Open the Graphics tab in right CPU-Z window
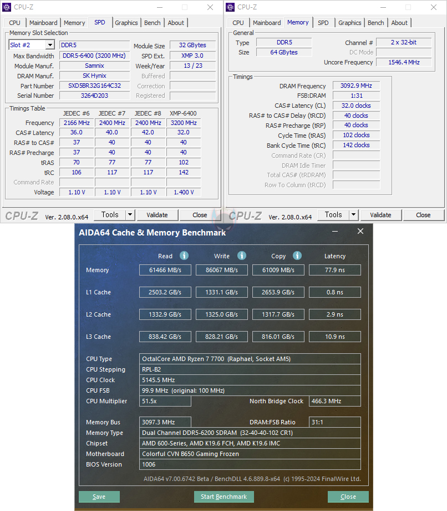The image size is (447, 511). point(350,23)
